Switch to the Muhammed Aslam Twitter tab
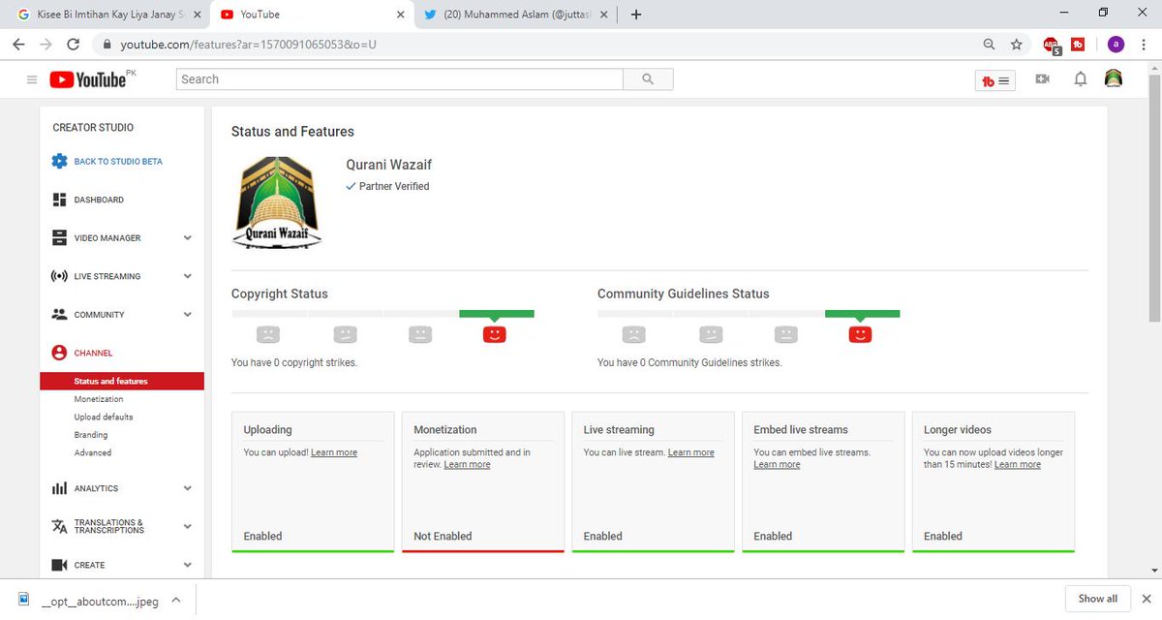Viewport: 1162px width, 620px height. (516, 15)
